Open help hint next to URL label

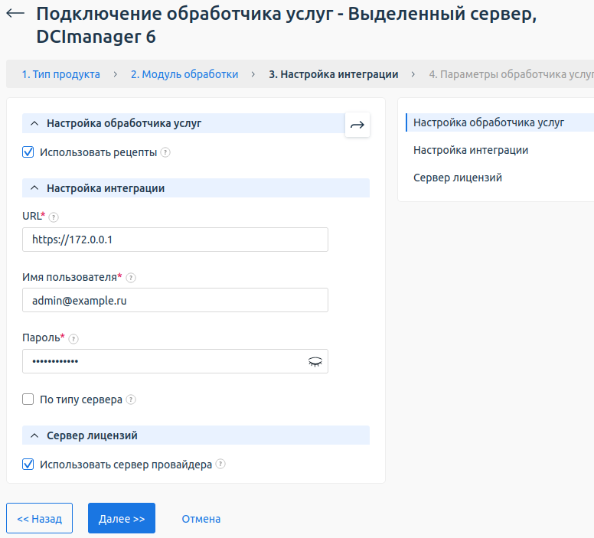tap(53, 217)
